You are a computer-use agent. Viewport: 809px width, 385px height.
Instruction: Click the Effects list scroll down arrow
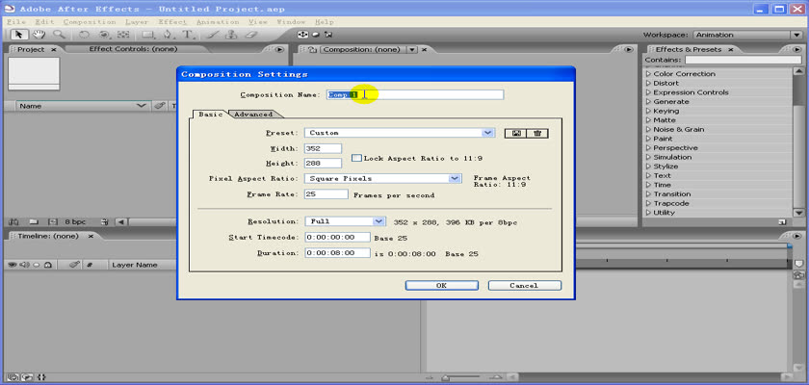tap(798, 213)
